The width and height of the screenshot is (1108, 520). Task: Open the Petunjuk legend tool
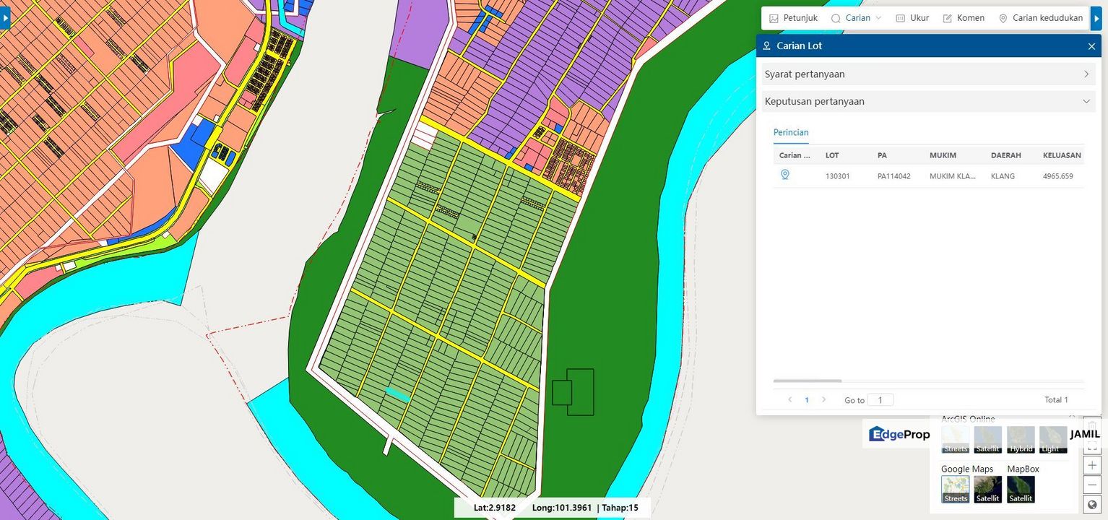pyautogui.click(x=793, y=18)
